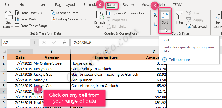222x108 pixels.
Task: Toggle the Filter funnel button
Action: point(179,17)
